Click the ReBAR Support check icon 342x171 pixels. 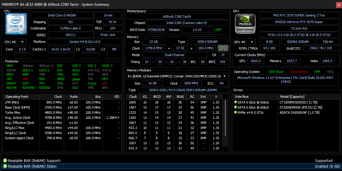point(5,160)
